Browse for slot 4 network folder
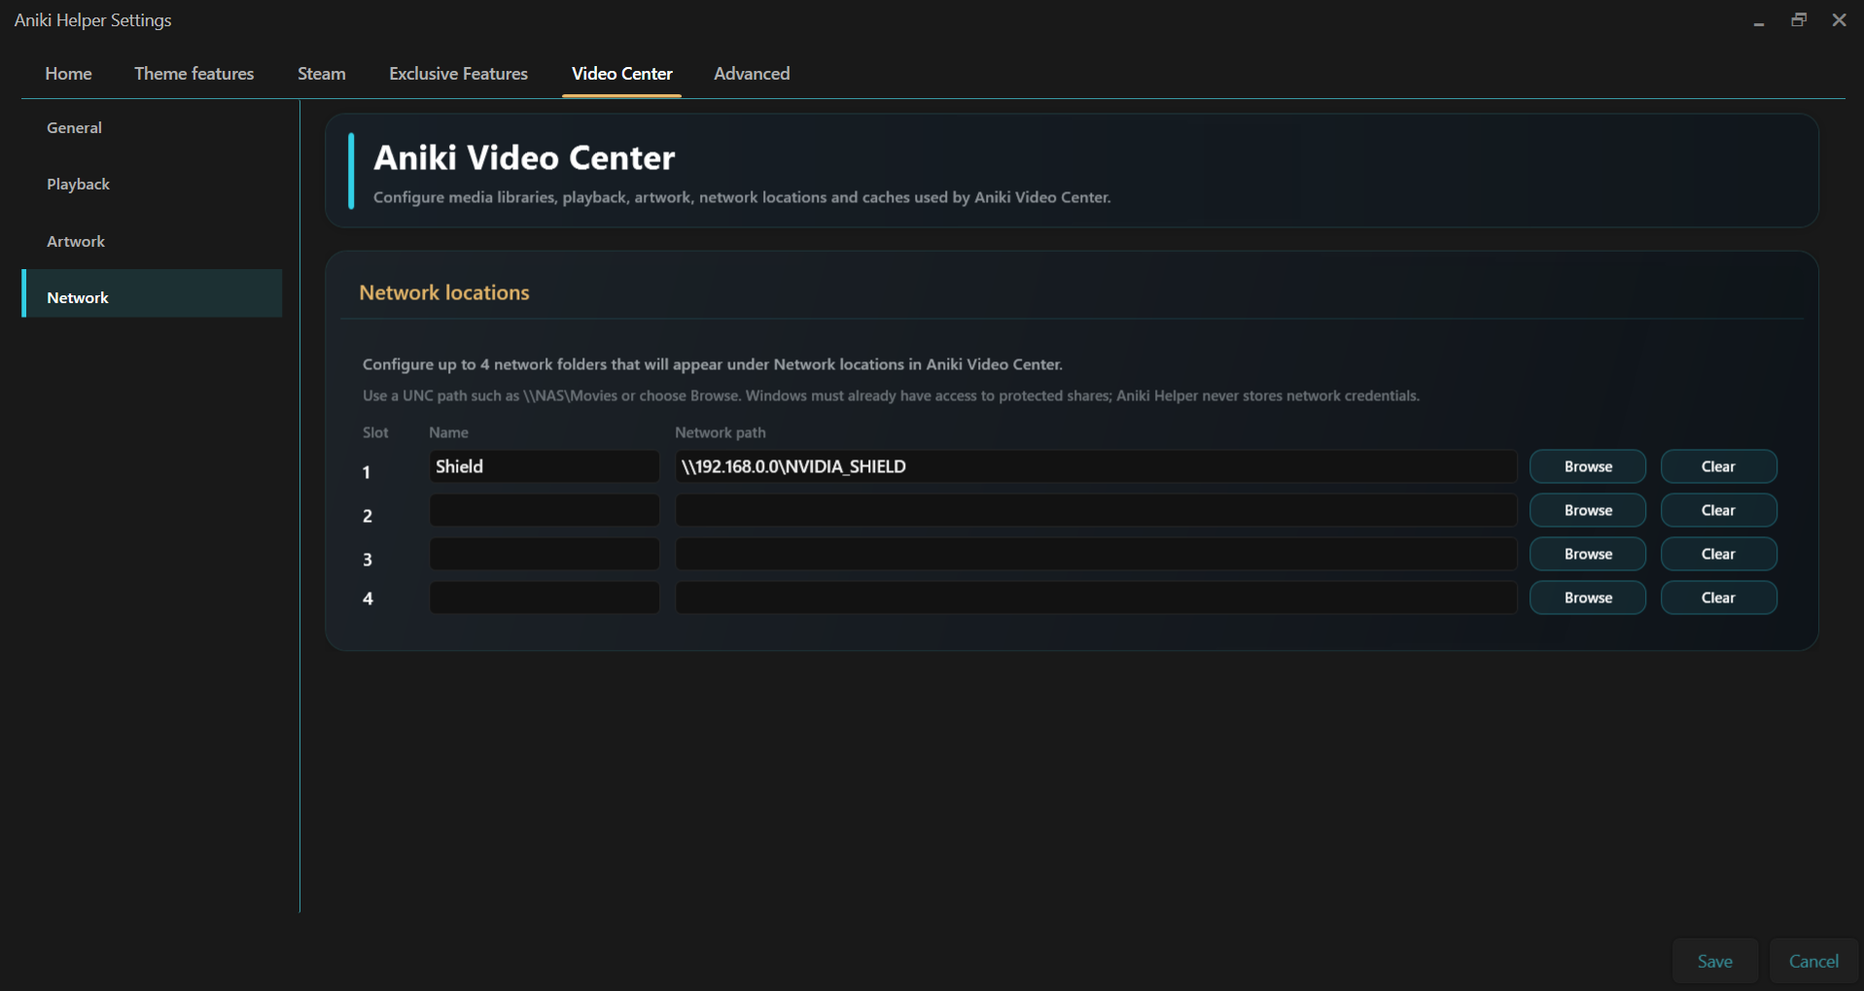 pyautogui.click(x=1588, y=598)
